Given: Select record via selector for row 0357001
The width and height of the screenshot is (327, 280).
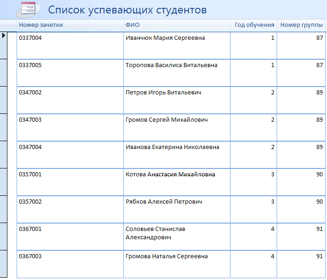Looking at the screenshot, I should point(4,182).
